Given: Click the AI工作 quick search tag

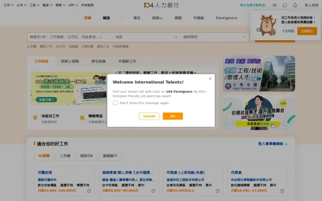Looking at the screenshot, I should [x=60, y=46].
